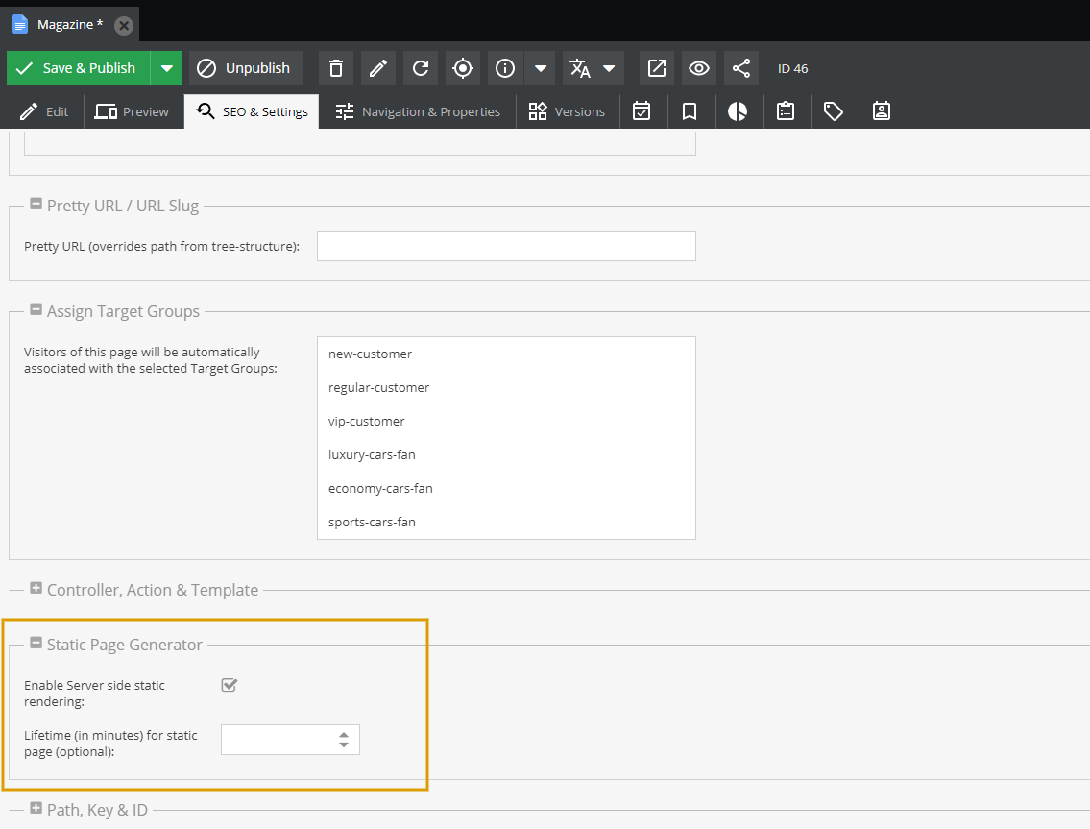The width and height of the screenshot is (1090, 829).
Task: Rename the document using the pencil icon
Action: (x=377, y=68)
